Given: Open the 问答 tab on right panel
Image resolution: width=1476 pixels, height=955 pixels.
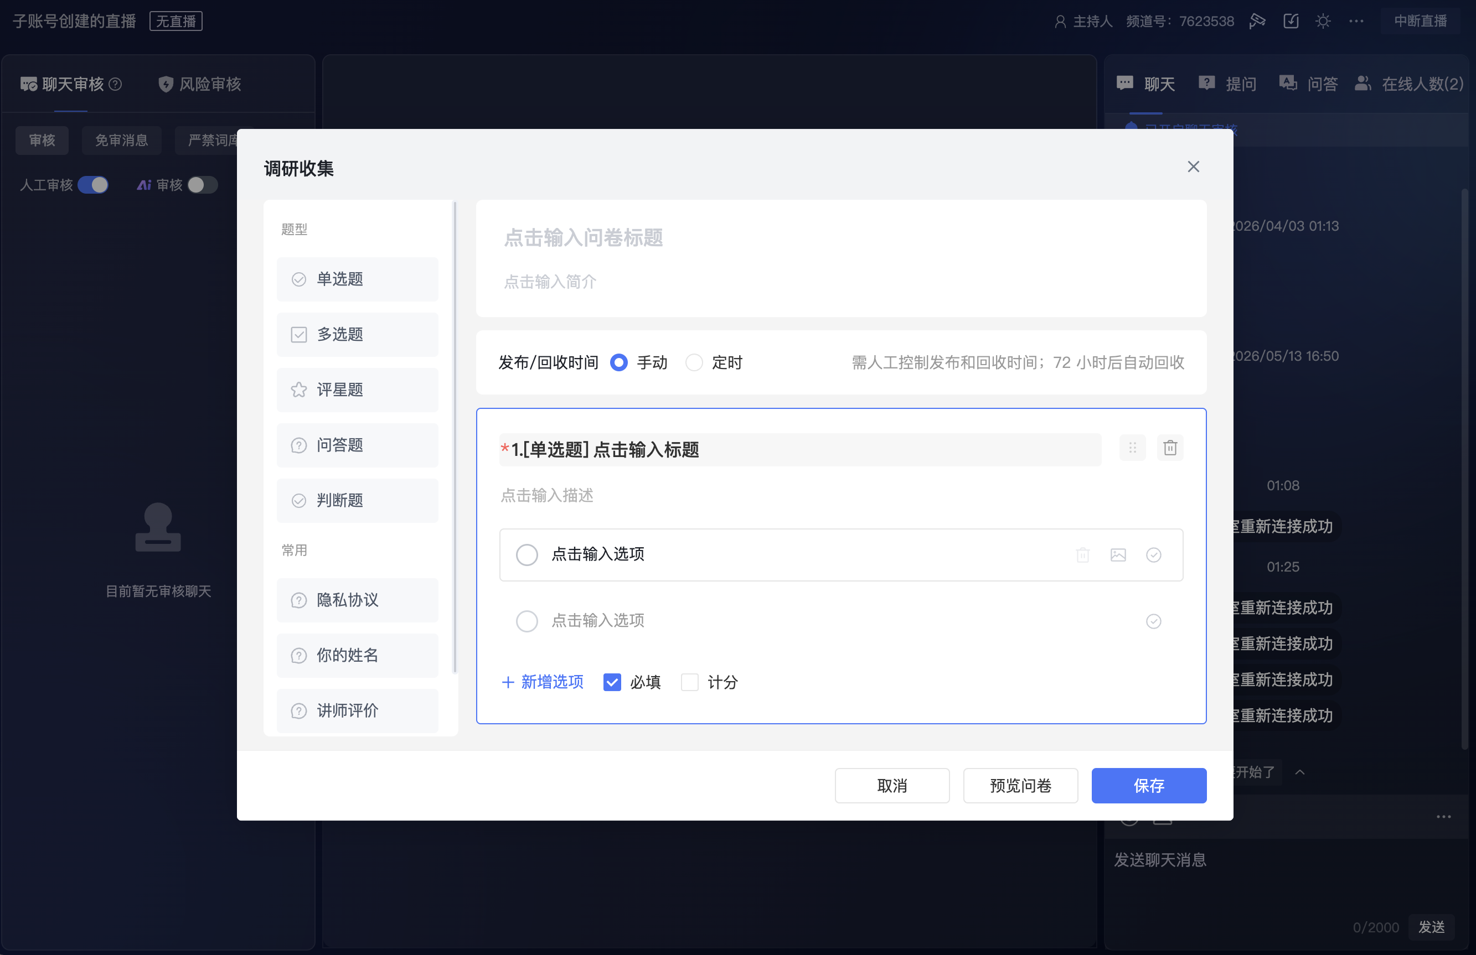Looking at the screenshot, I should 1309,84.
